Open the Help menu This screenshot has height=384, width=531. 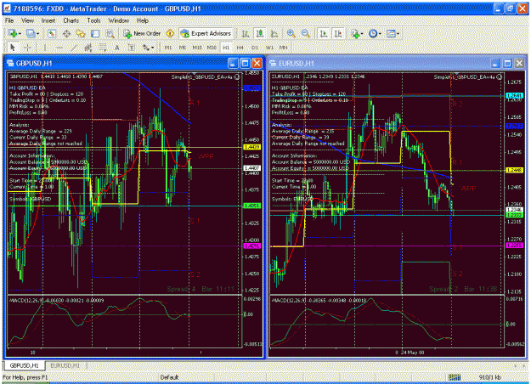[143, 20]
